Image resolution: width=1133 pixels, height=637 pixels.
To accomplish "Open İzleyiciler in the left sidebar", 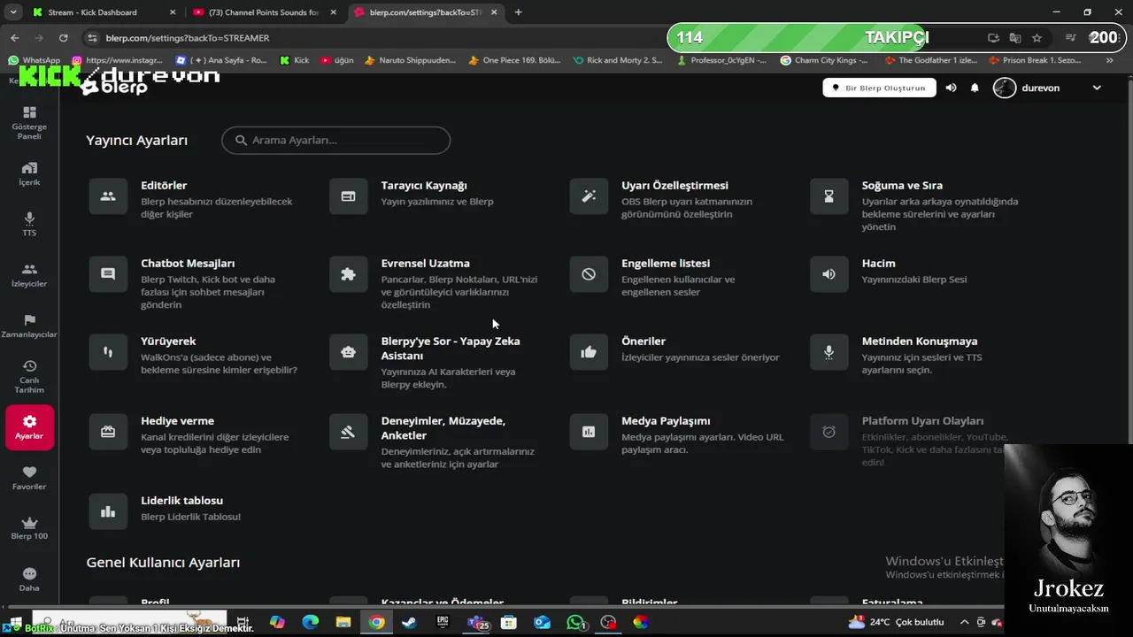I will (x=29, y=275).
